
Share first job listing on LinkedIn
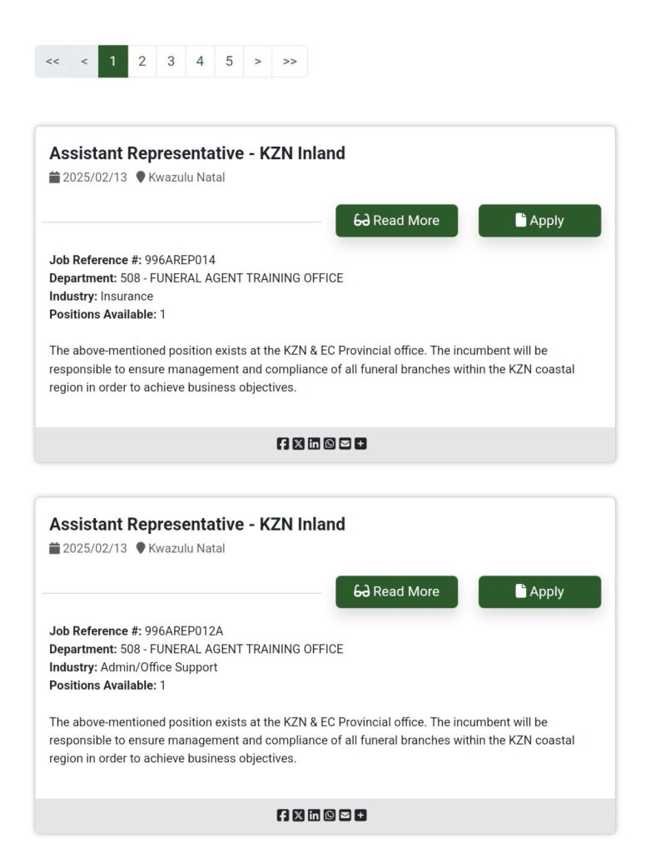[x=314, y=444]
